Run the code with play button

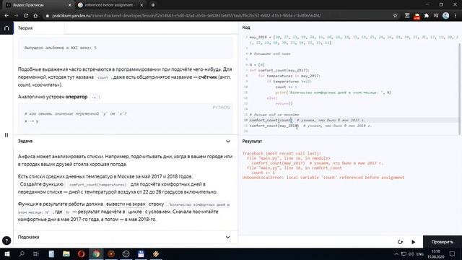click(414, 242)
